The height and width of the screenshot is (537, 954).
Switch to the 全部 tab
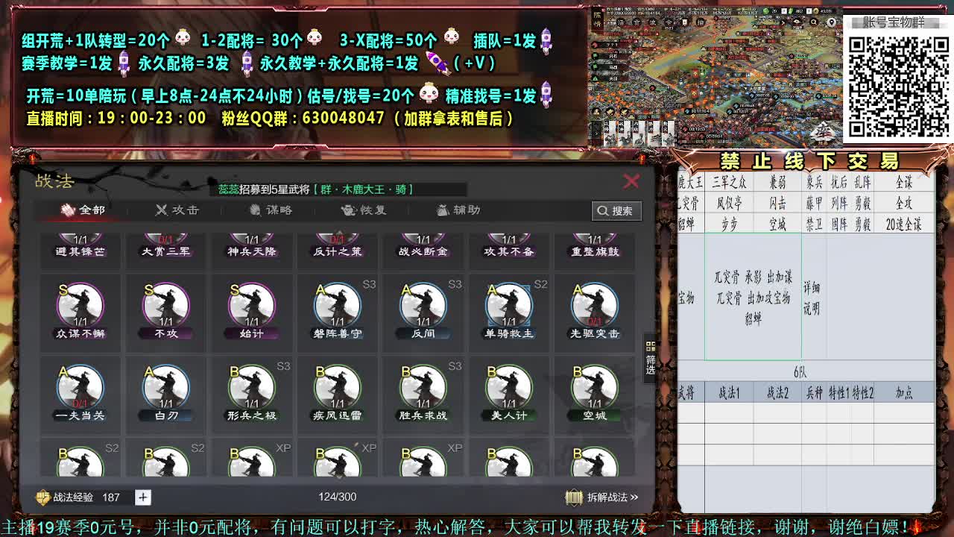pyautogui.click(x=83, y=210)
